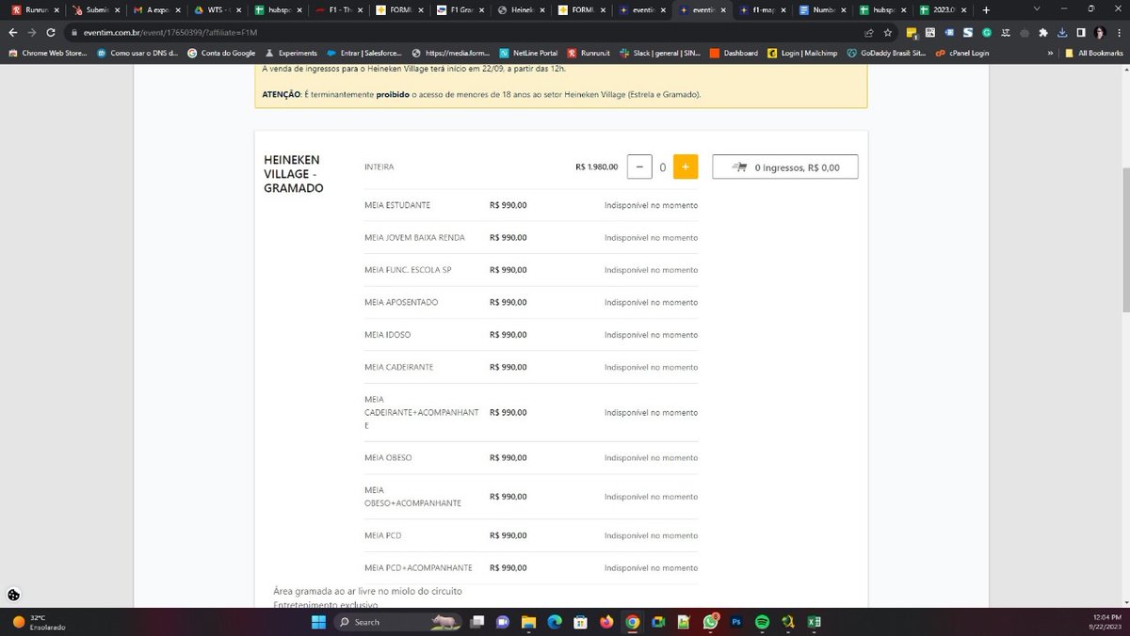The height and width of the screenshot is (636, 1130).
Task: Increase INTEIRA ticket quantity with plus button
Action: pos(685,167)
